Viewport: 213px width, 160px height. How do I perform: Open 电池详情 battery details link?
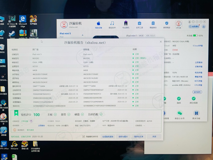click(198, 72)
